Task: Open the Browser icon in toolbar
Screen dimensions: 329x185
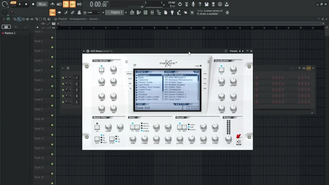Action: click(x=159, y=12)
